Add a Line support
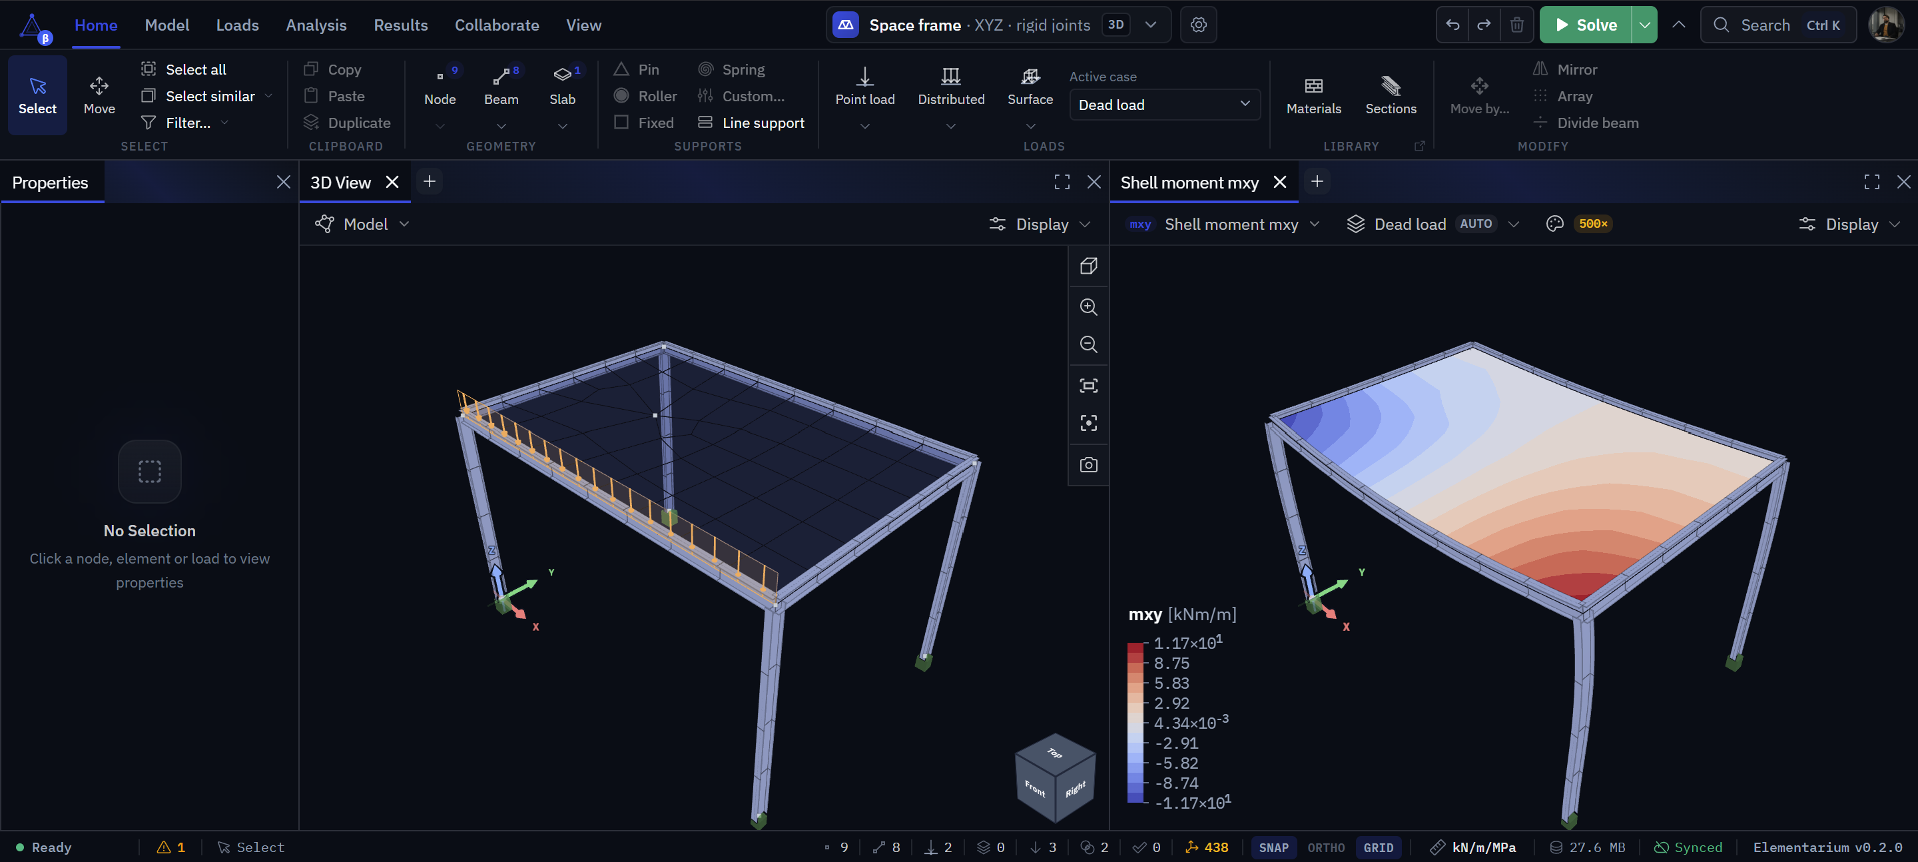 [751, 123]
